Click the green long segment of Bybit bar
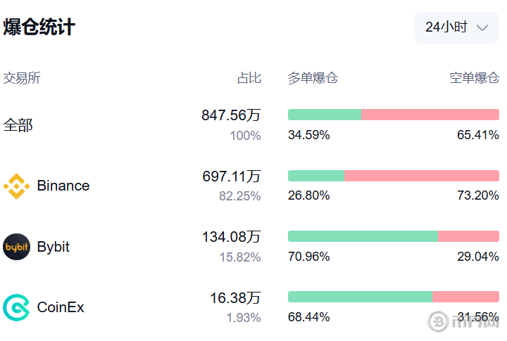This screenshot has width=507, height=341. 363,236
